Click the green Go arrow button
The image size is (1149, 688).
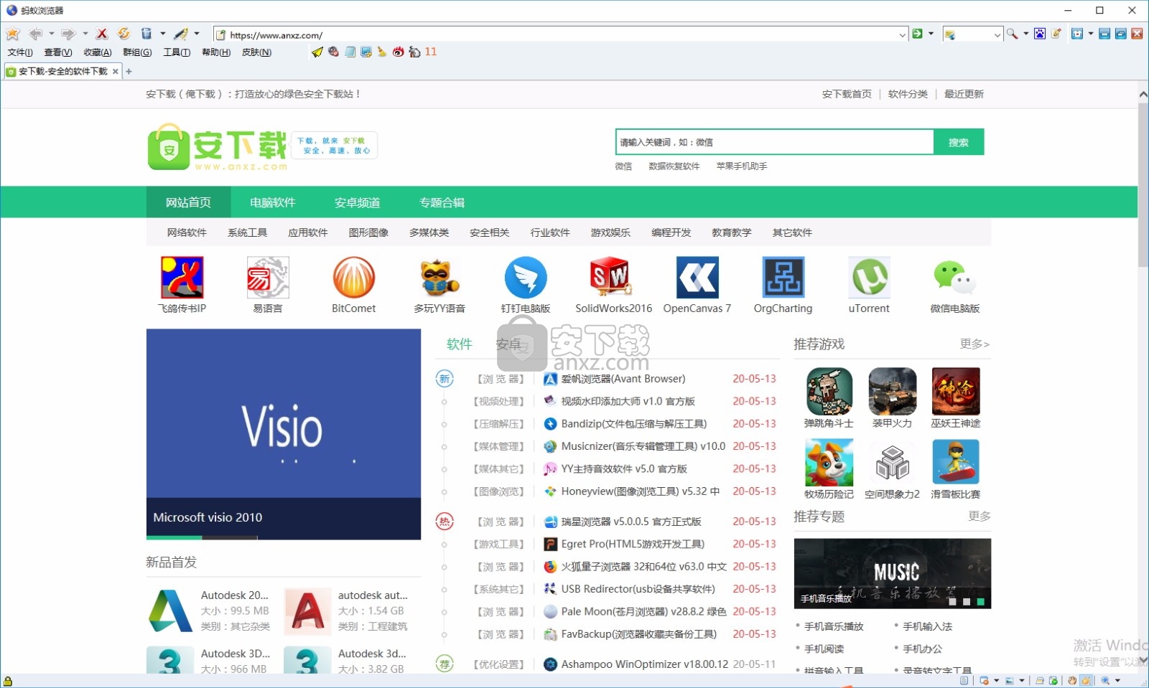pyautogui.click(x=917, y=34)
